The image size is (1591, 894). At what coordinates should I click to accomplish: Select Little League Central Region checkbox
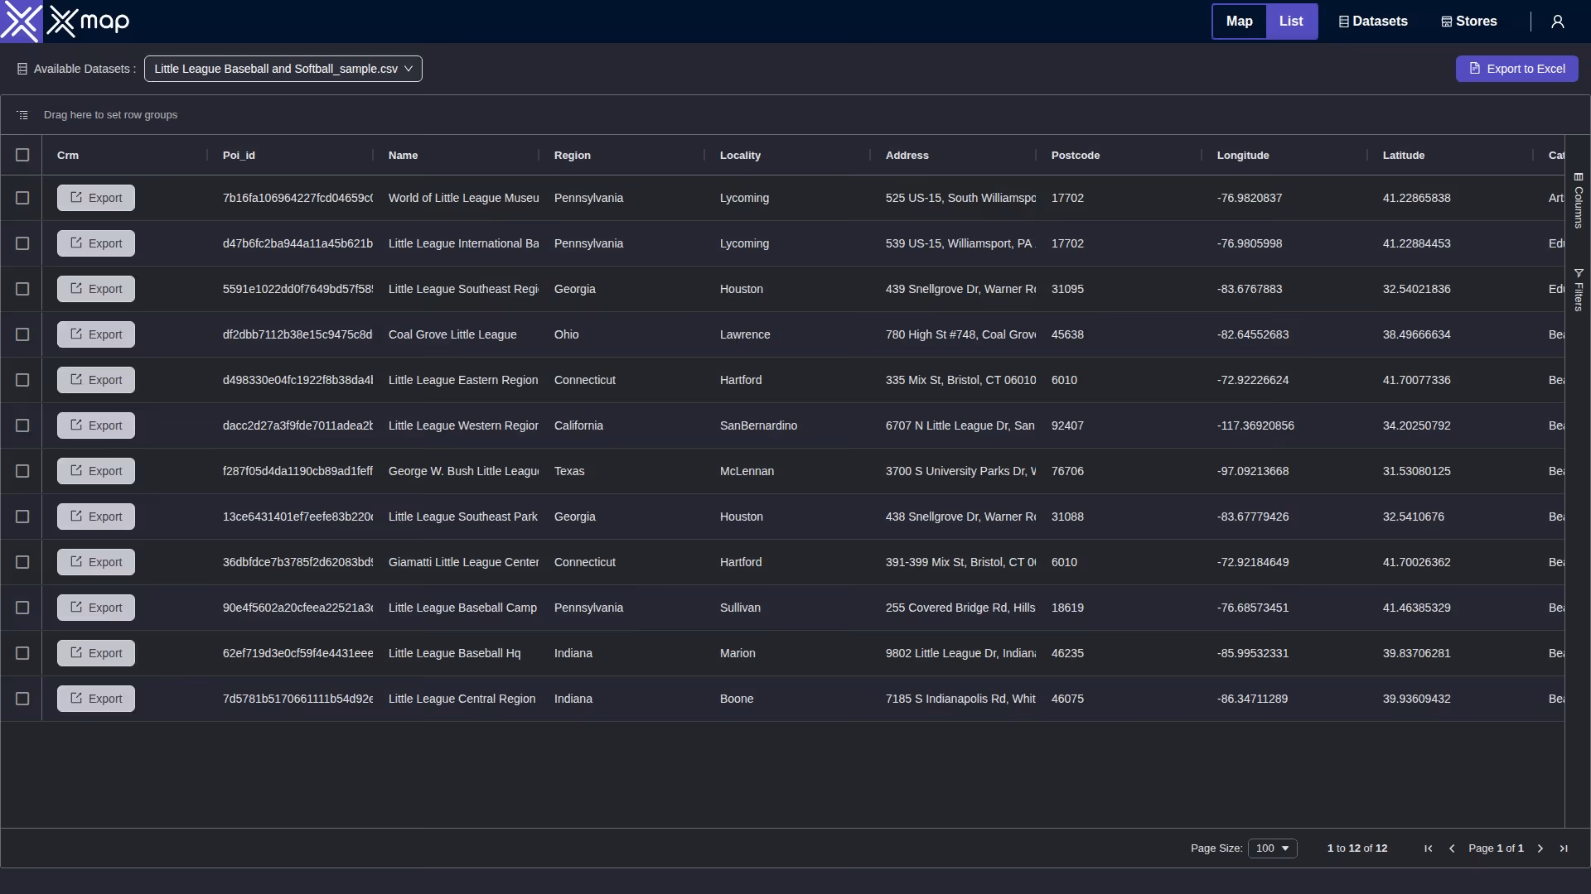tap(22, 699)
